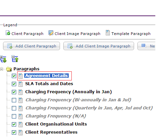Select Charging Frequency (Quarterly) tree item
This screenshot has height=137, width=158.
tap(89, 108)
